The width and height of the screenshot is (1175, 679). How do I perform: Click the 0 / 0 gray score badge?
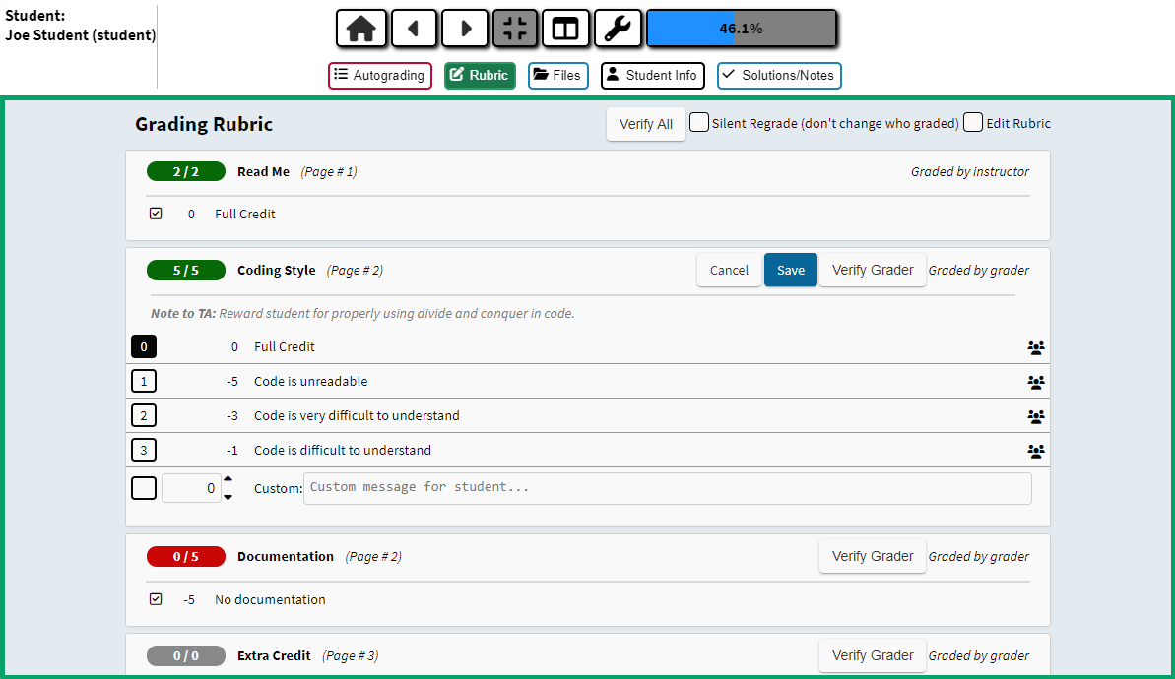tap(186, 655)
